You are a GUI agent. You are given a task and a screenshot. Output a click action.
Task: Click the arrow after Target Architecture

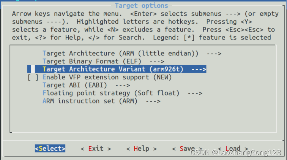click(214, 54)
